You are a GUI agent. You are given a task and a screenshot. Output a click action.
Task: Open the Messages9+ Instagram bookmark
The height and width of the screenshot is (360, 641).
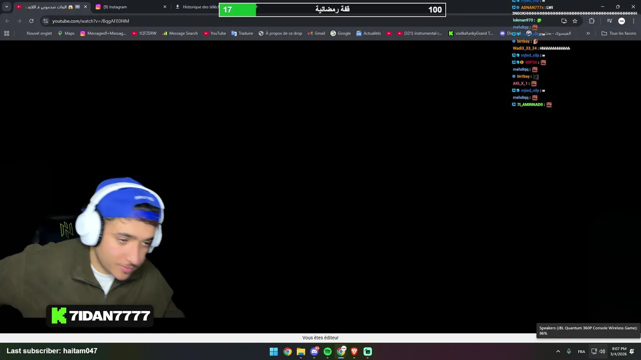(x=103, y=33)
